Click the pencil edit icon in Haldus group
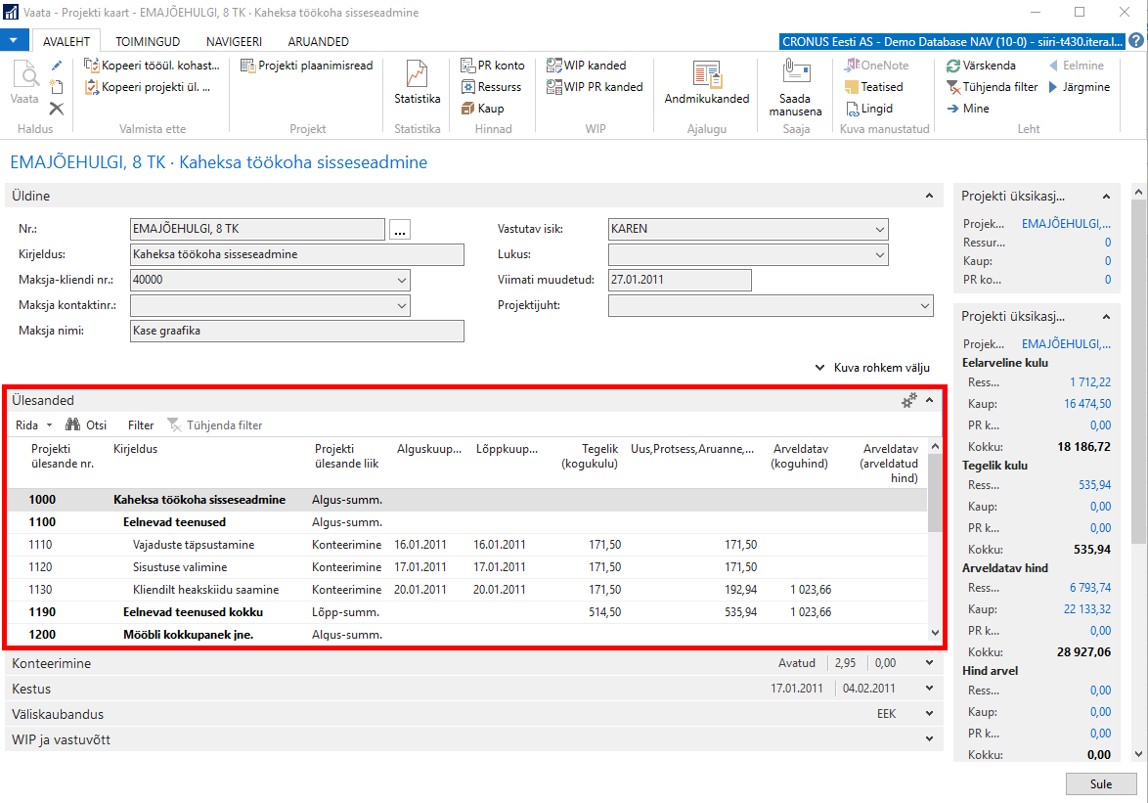The image size is (1148, 803). coord(57,66)
